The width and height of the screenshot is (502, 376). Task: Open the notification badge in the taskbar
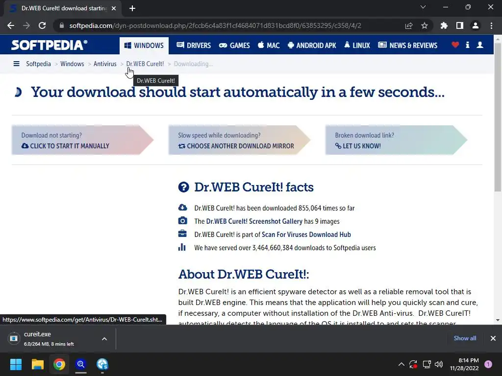pos(488,364)
